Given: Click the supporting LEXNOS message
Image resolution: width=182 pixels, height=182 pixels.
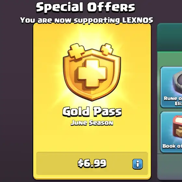Looking at the screenshot, I should (x=86, y=20).
